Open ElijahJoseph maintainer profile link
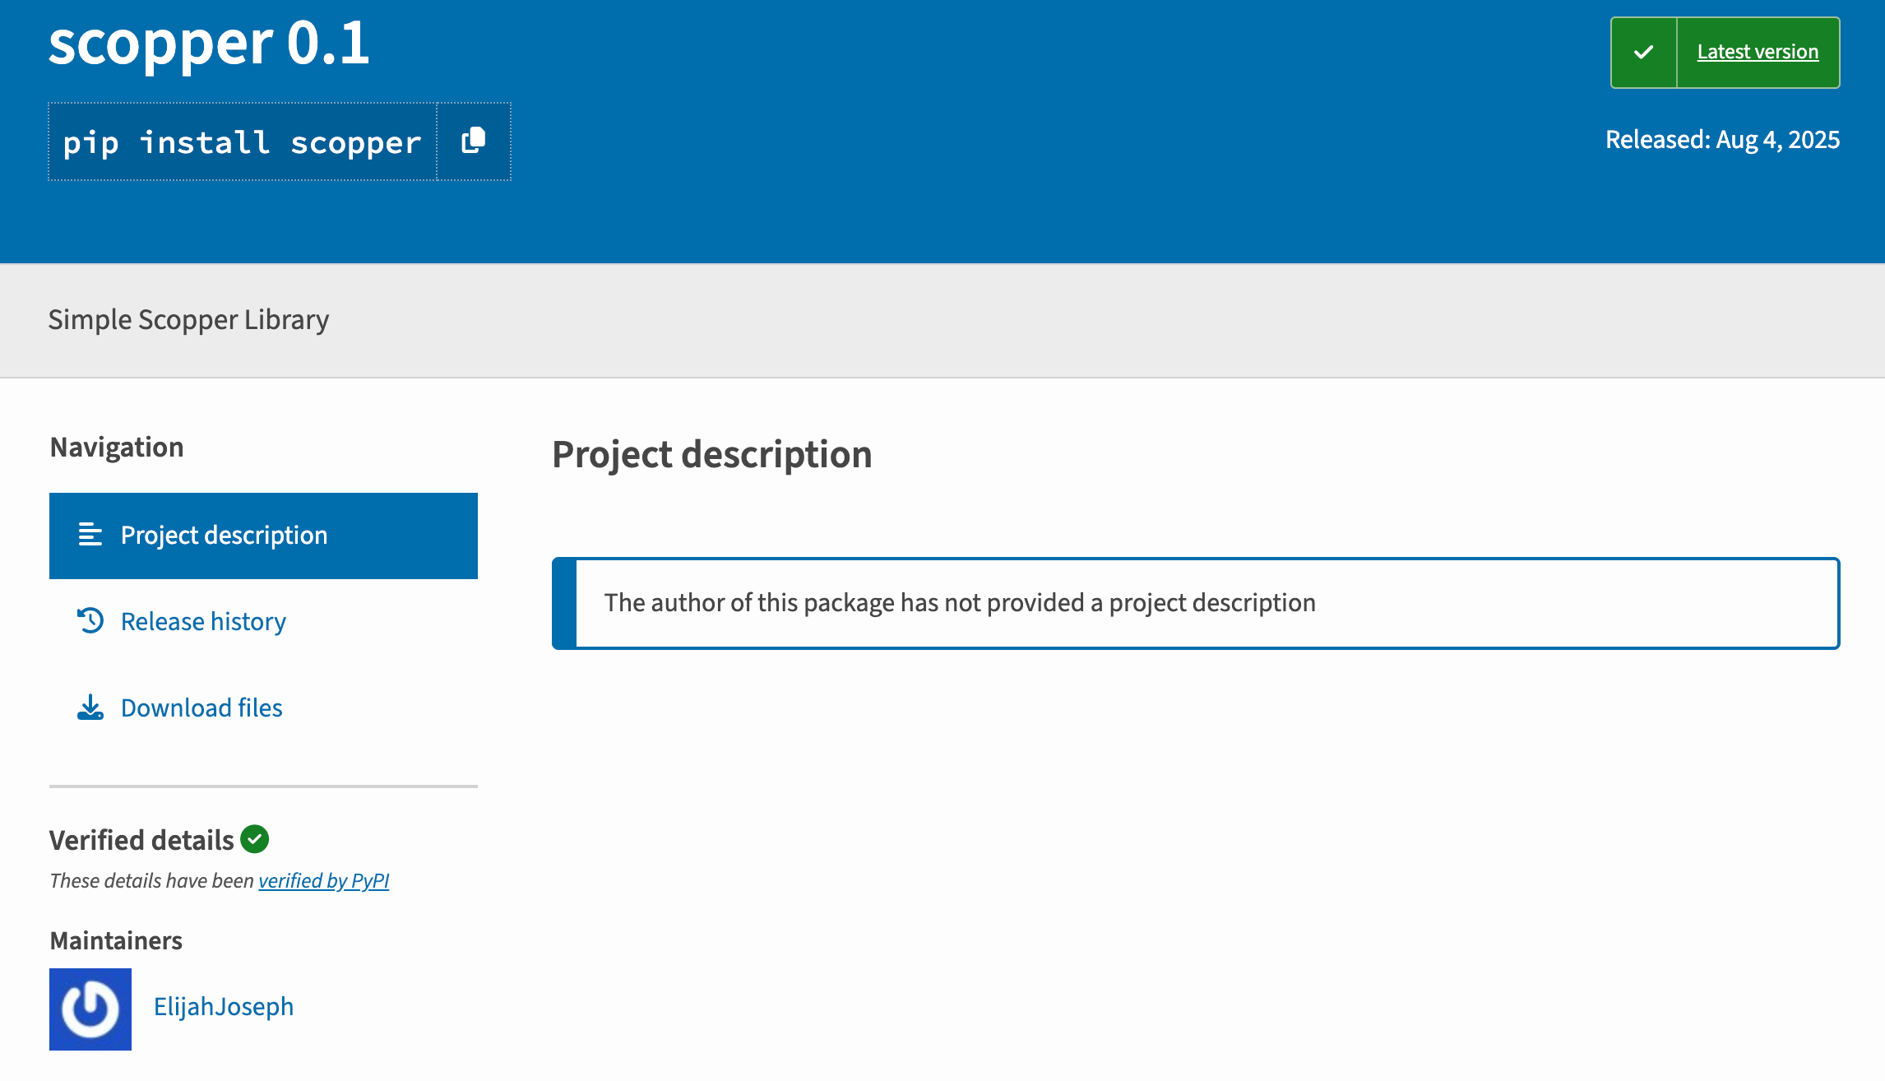Image resolution: width=1885 pixels, height=1081 pixels. coord(224,1006)
